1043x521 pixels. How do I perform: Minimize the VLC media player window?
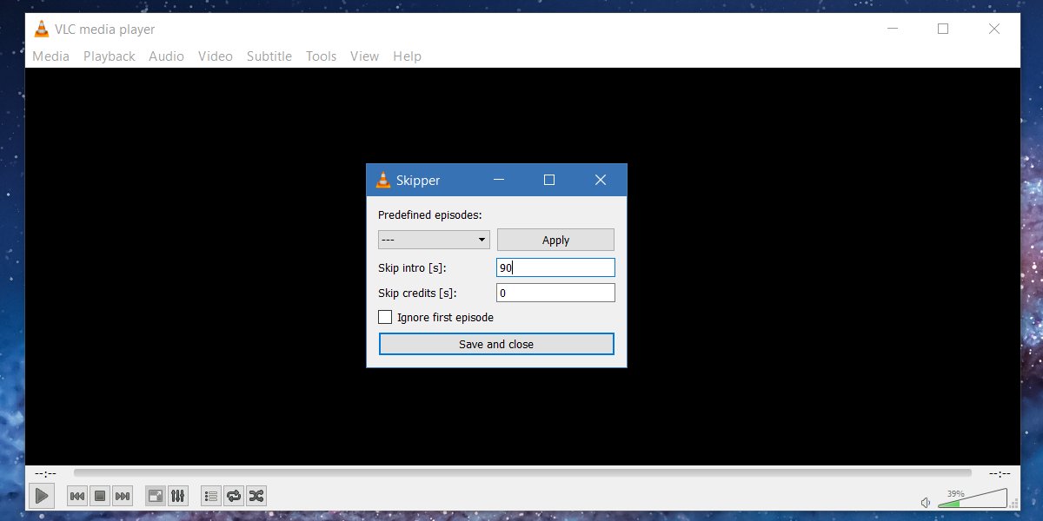[x=893, y=29]
